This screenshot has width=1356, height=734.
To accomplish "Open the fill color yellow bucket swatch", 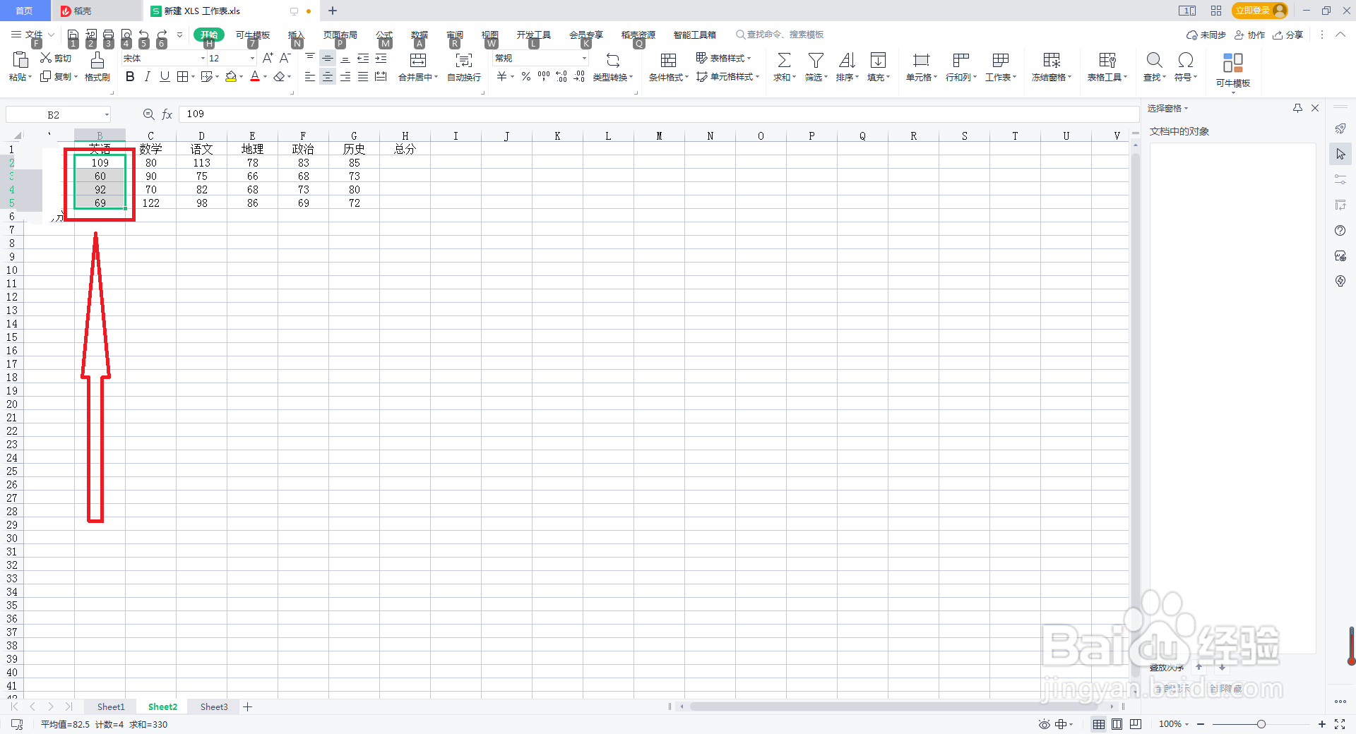I will coord(231,77).
